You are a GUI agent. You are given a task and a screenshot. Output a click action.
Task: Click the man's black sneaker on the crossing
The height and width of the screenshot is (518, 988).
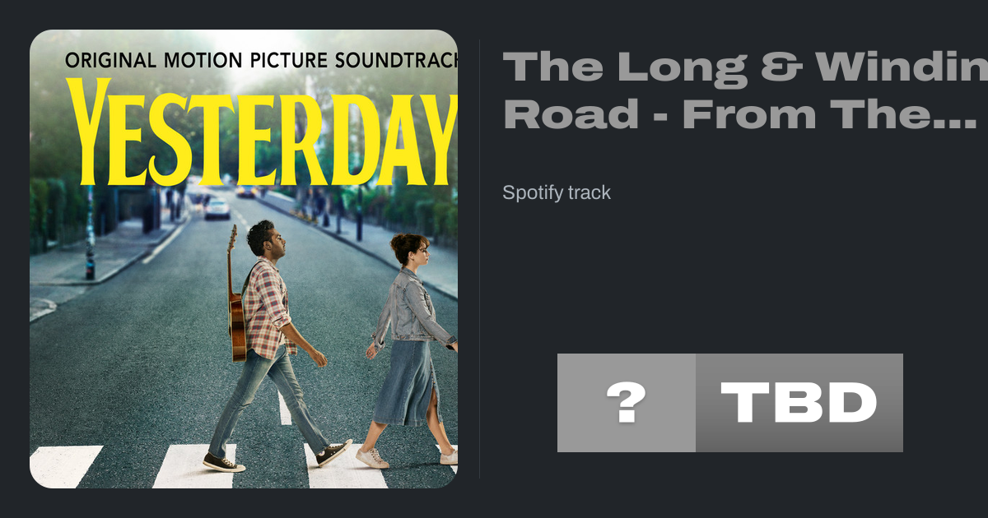(x=223, y=464)
